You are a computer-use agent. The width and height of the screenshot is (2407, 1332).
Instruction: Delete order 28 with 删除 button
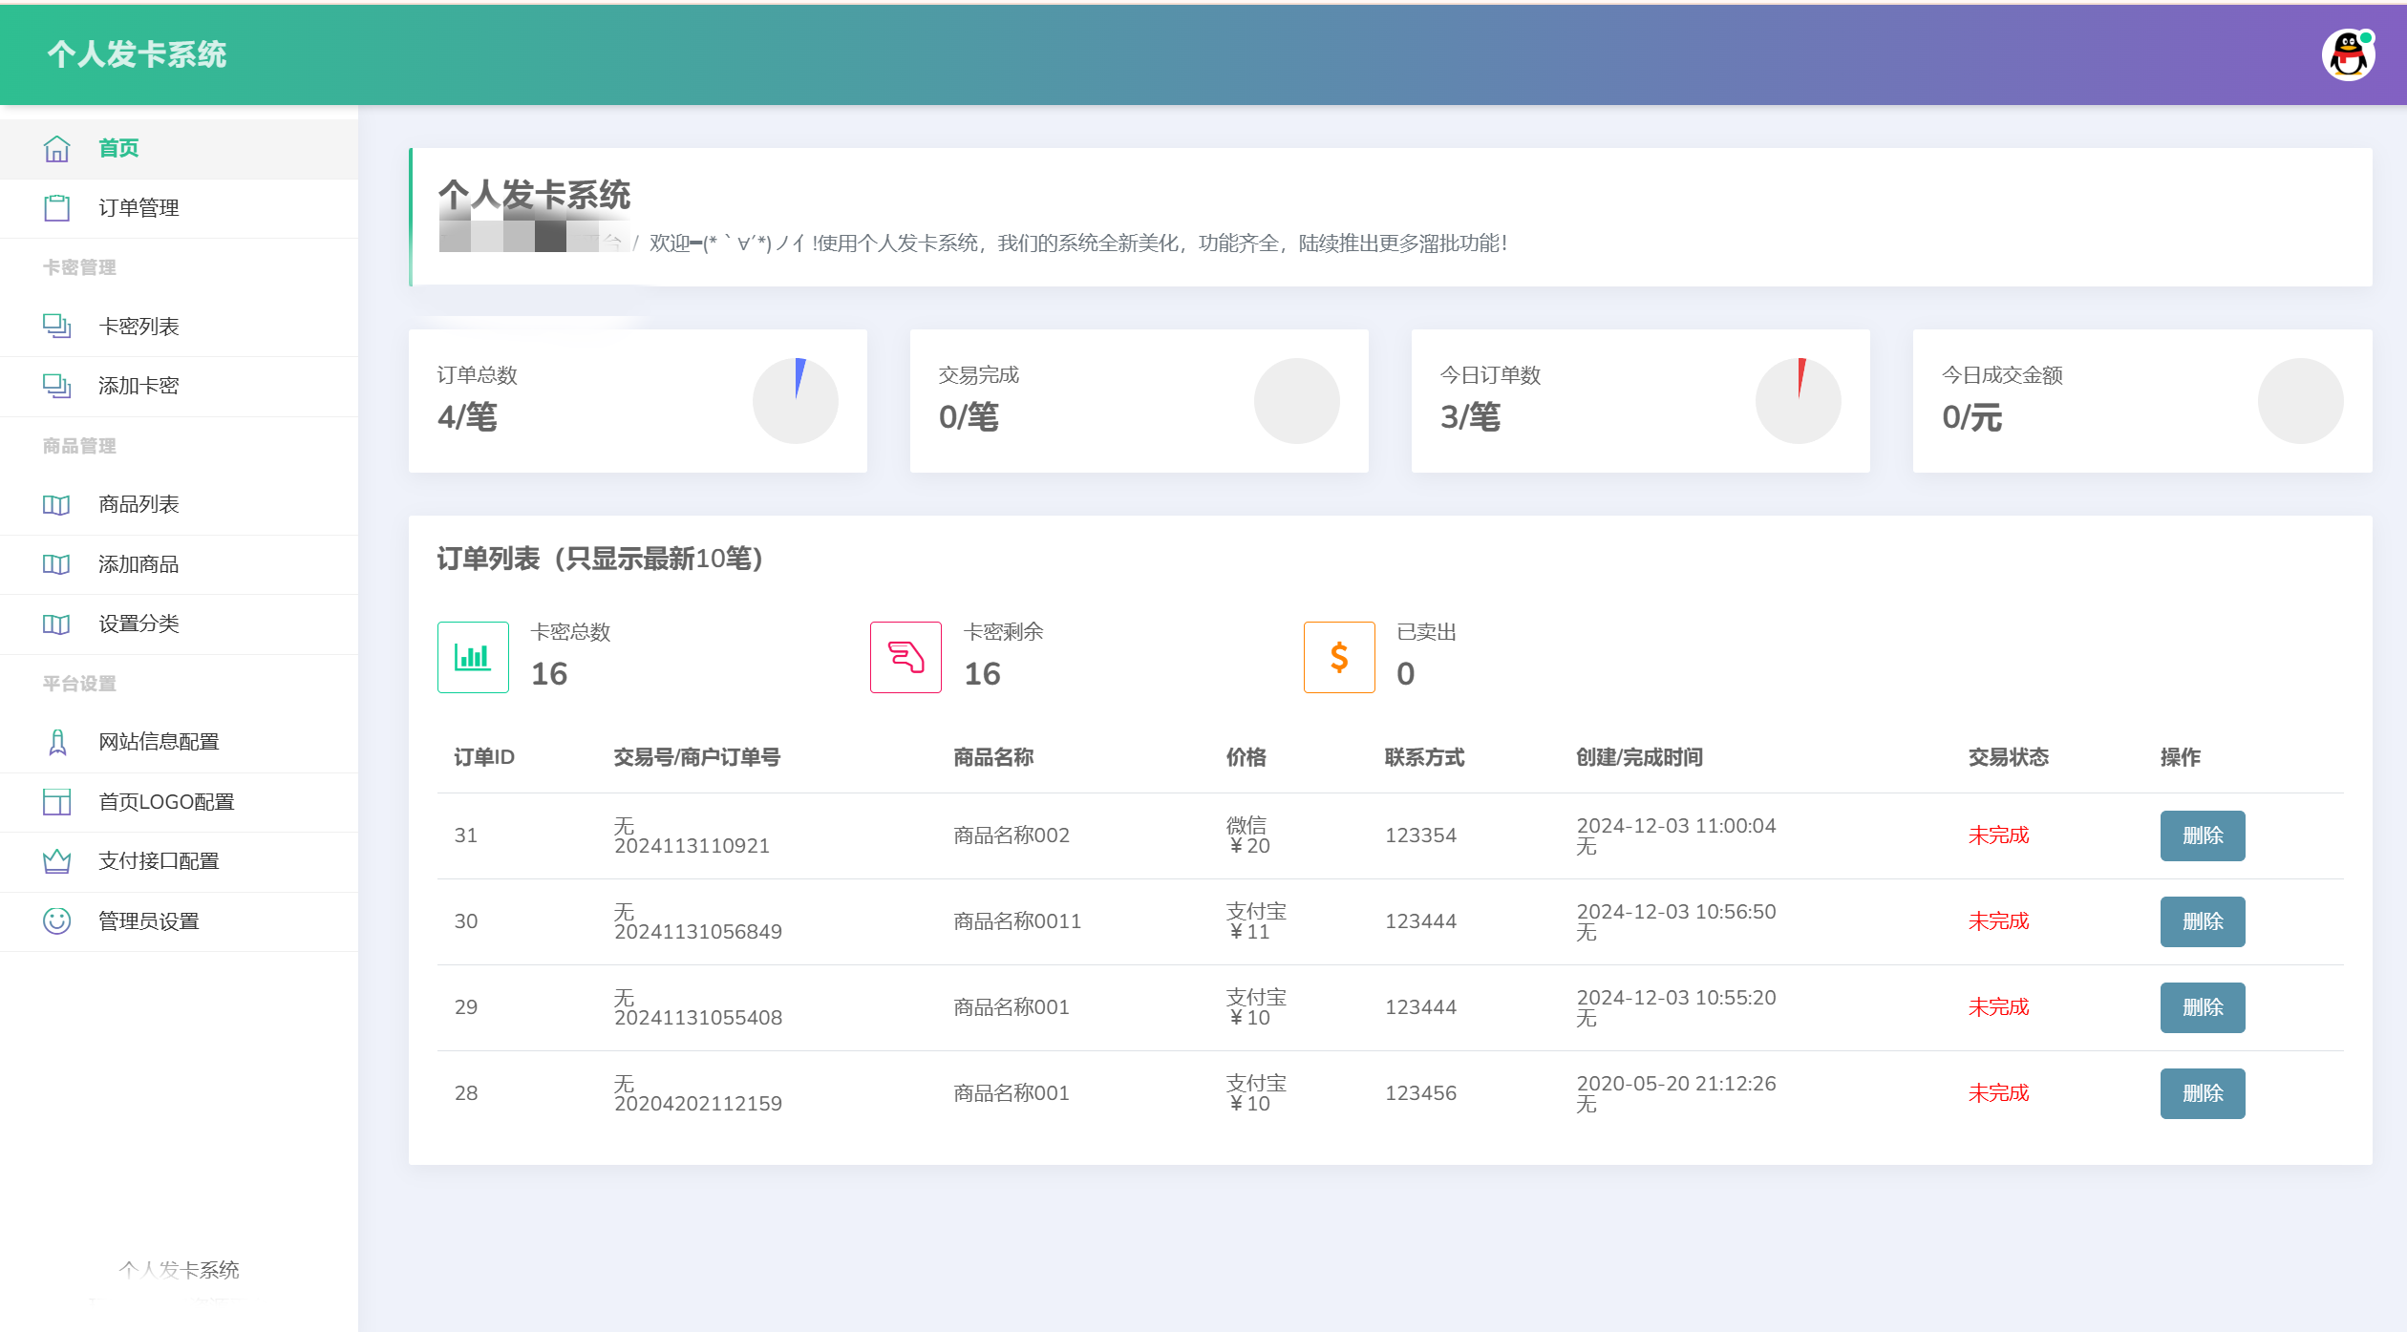pos(2203,1093)
